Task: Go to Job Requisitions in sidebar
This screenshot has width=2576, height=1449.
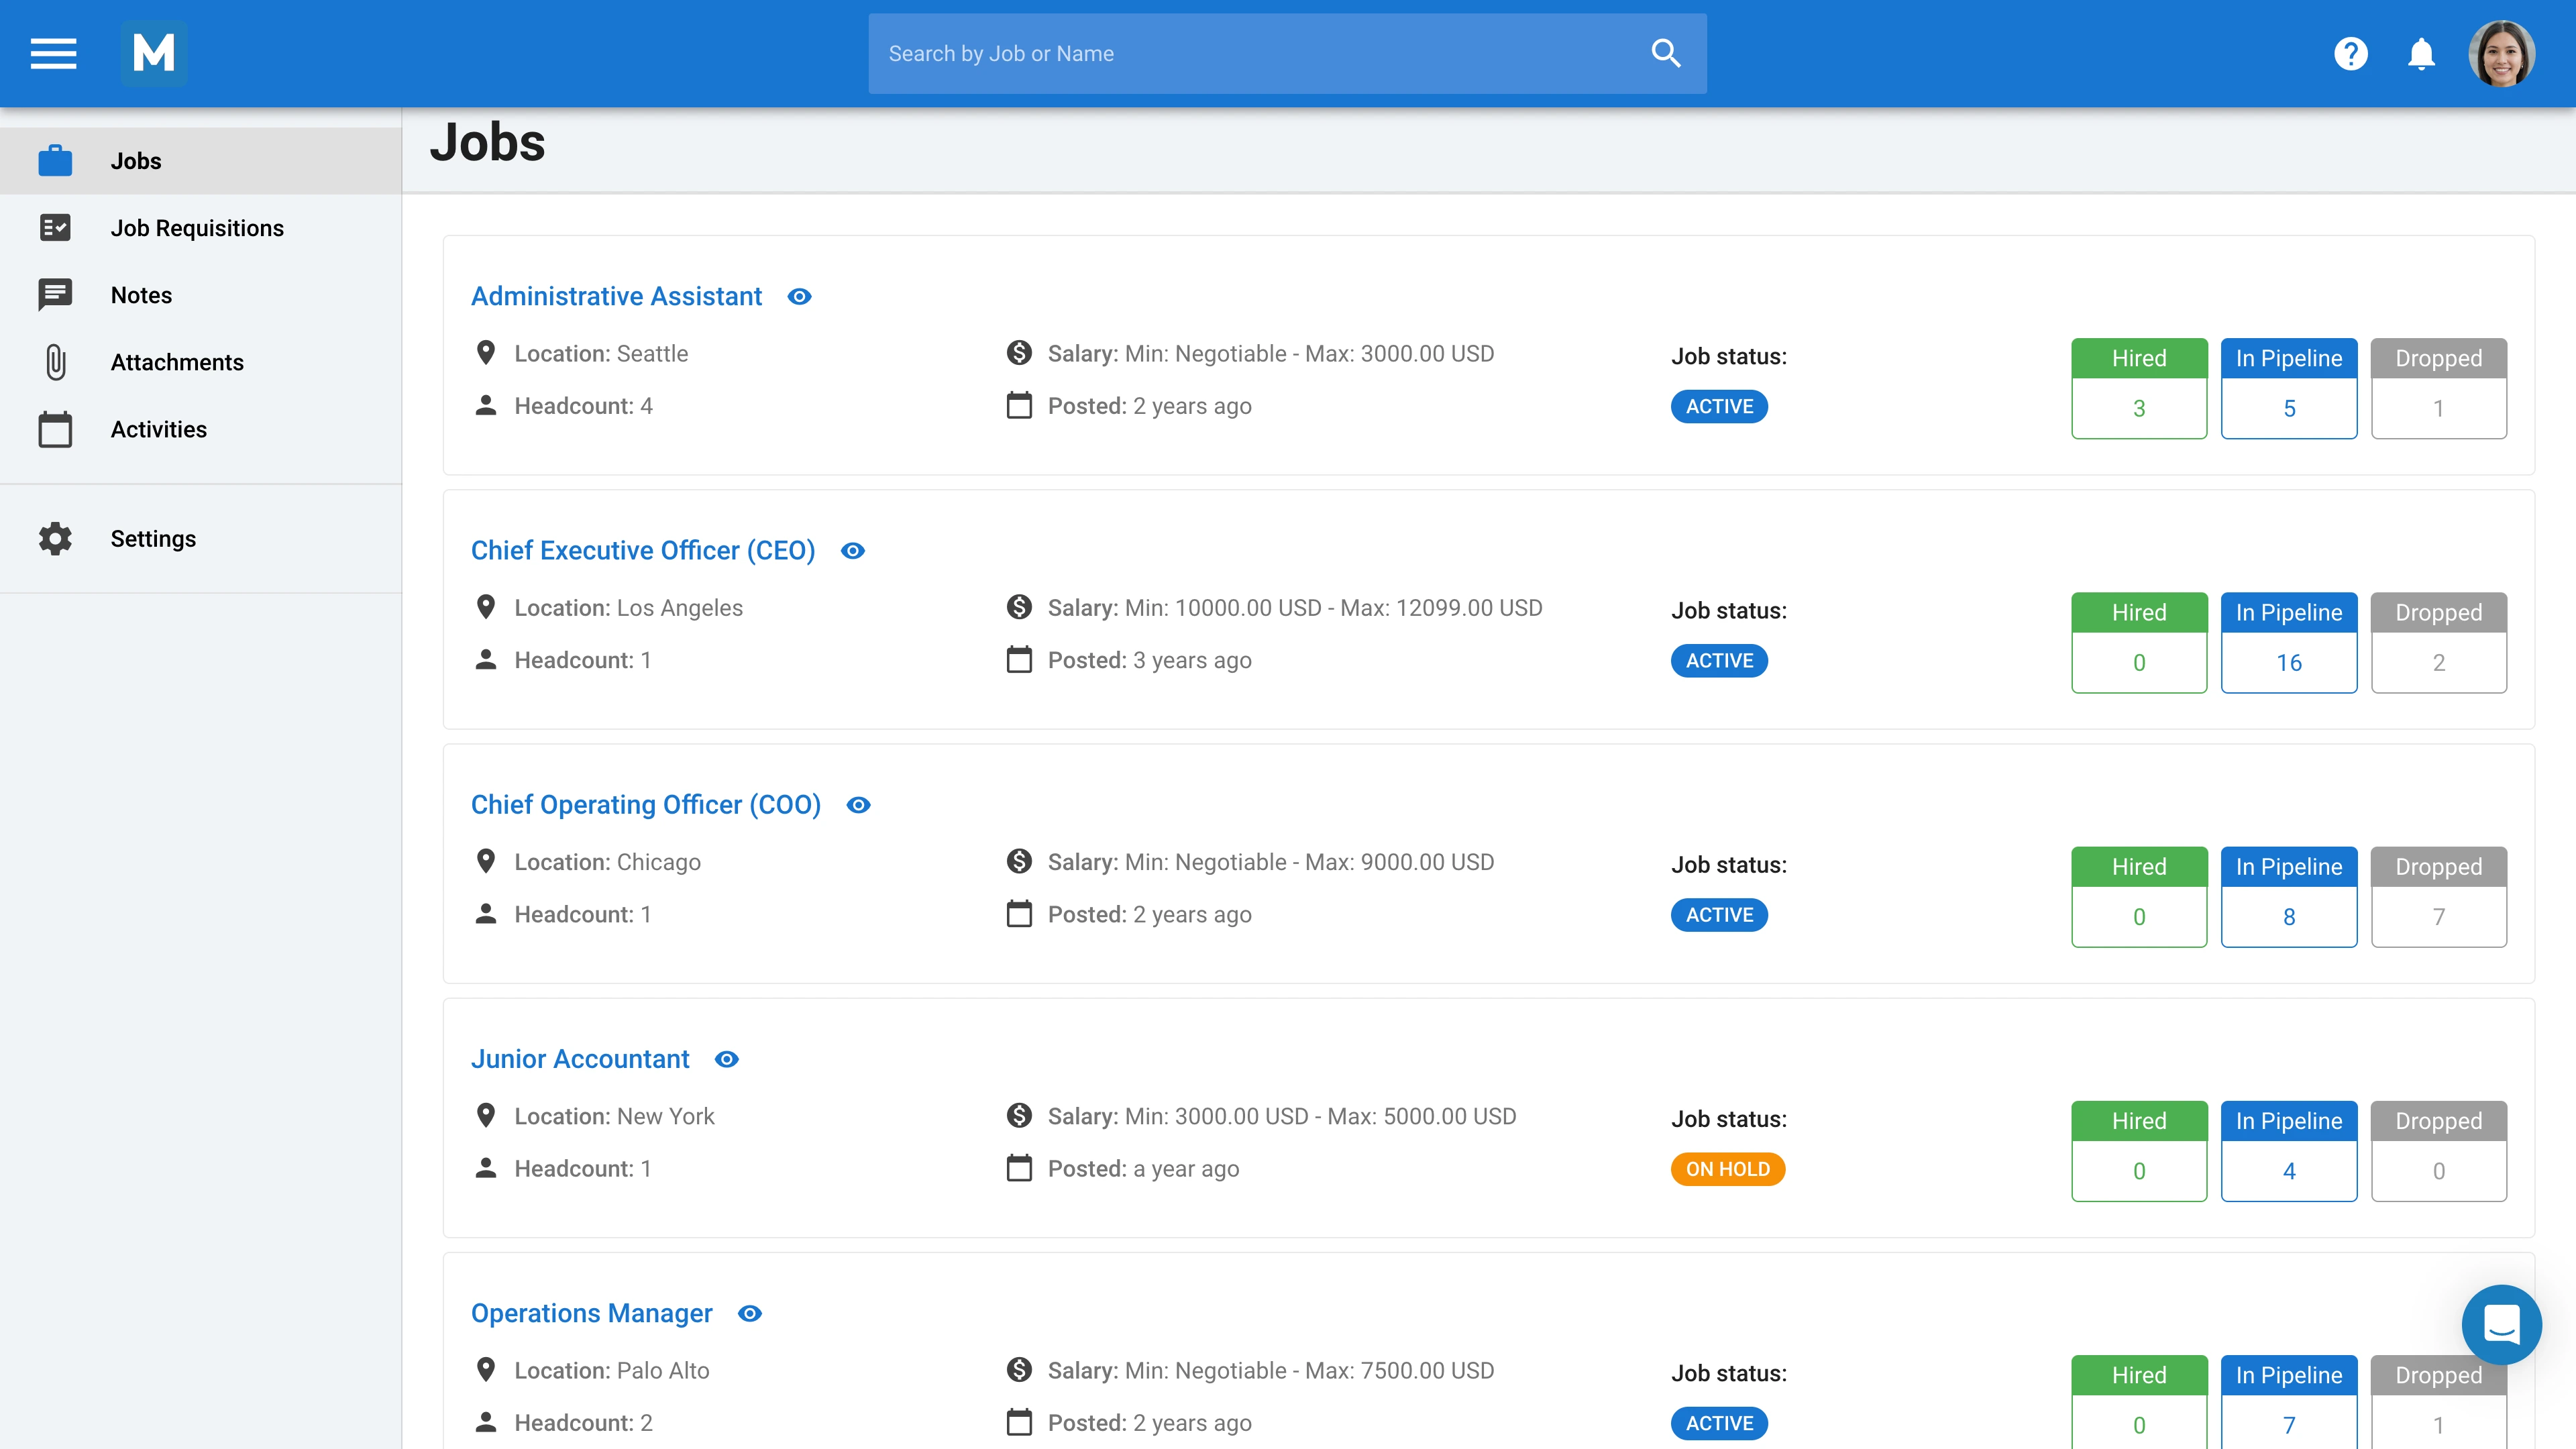Action: click(197, 228)
